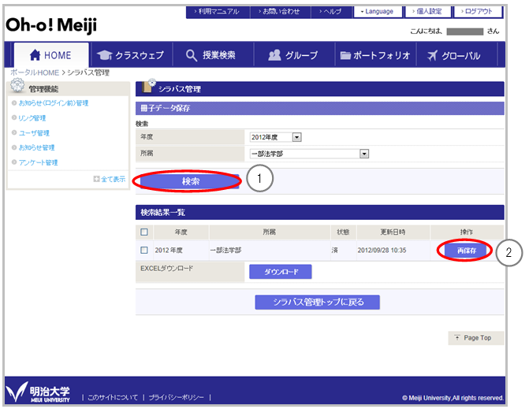The image size is (529, 409).
Task: Open アンケート管理 sidebar link
Action: pyautogui.click(x=38, y=162)
